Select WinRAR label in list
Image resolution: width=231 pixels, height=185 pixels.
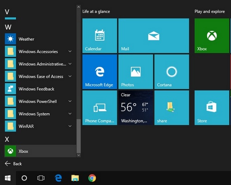click(26, 126)
